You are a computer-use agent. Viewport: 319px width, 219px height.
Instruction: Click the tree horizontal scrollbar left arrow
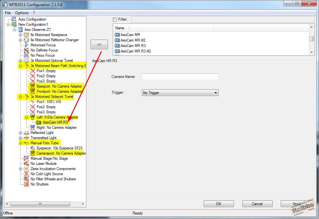(x=7, y=204)
